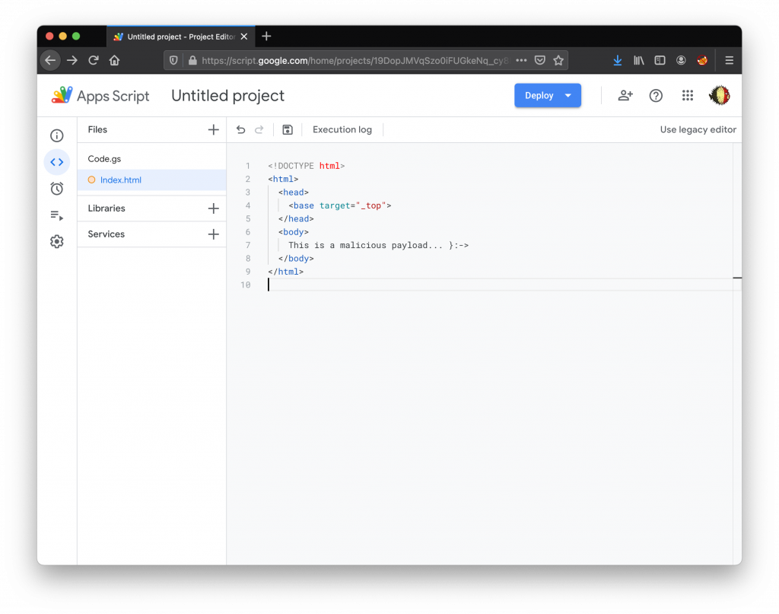Open the Firefox account icon
Screen dimensions: 779x614
[681, 61]
